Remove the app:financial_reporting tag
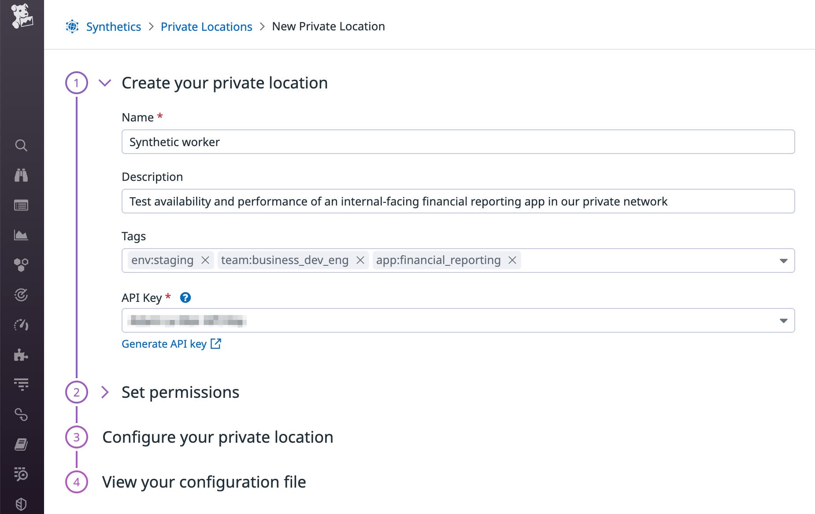Screen dimensions: 815x514 point(512,260)
